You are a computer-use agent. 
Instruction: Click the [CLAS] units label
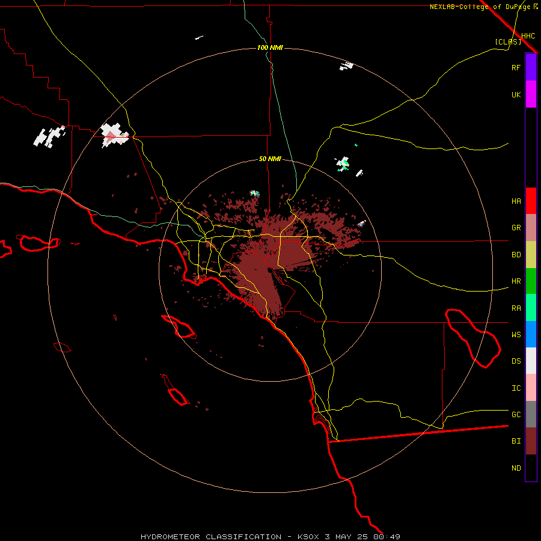(x=508, y=41)
